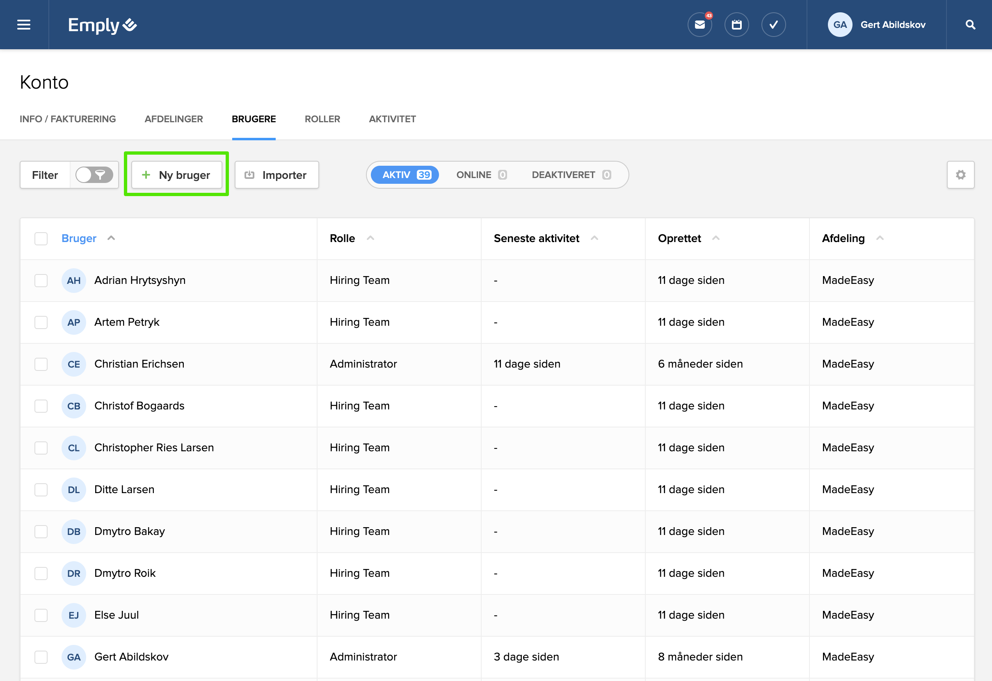992x681 pixels.
Task: Click the Importer button
Action: 277,175
